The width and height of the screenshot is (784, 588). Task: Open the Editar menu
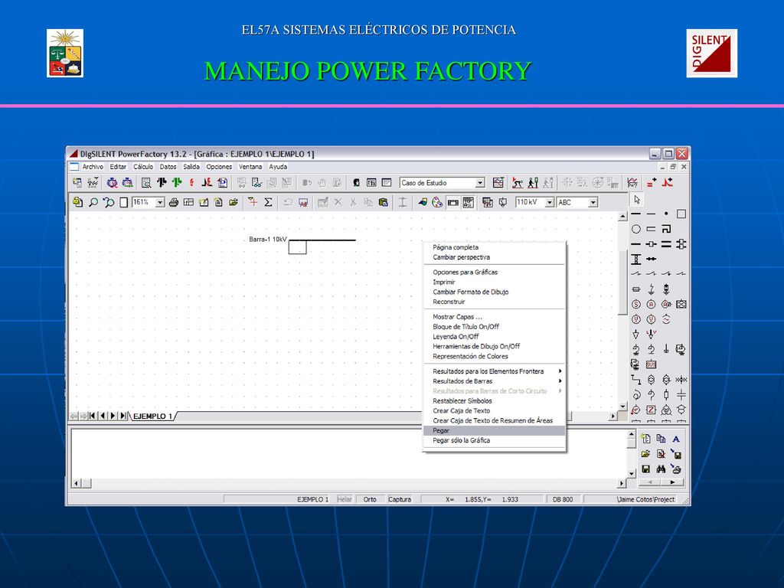click(118, 167)
